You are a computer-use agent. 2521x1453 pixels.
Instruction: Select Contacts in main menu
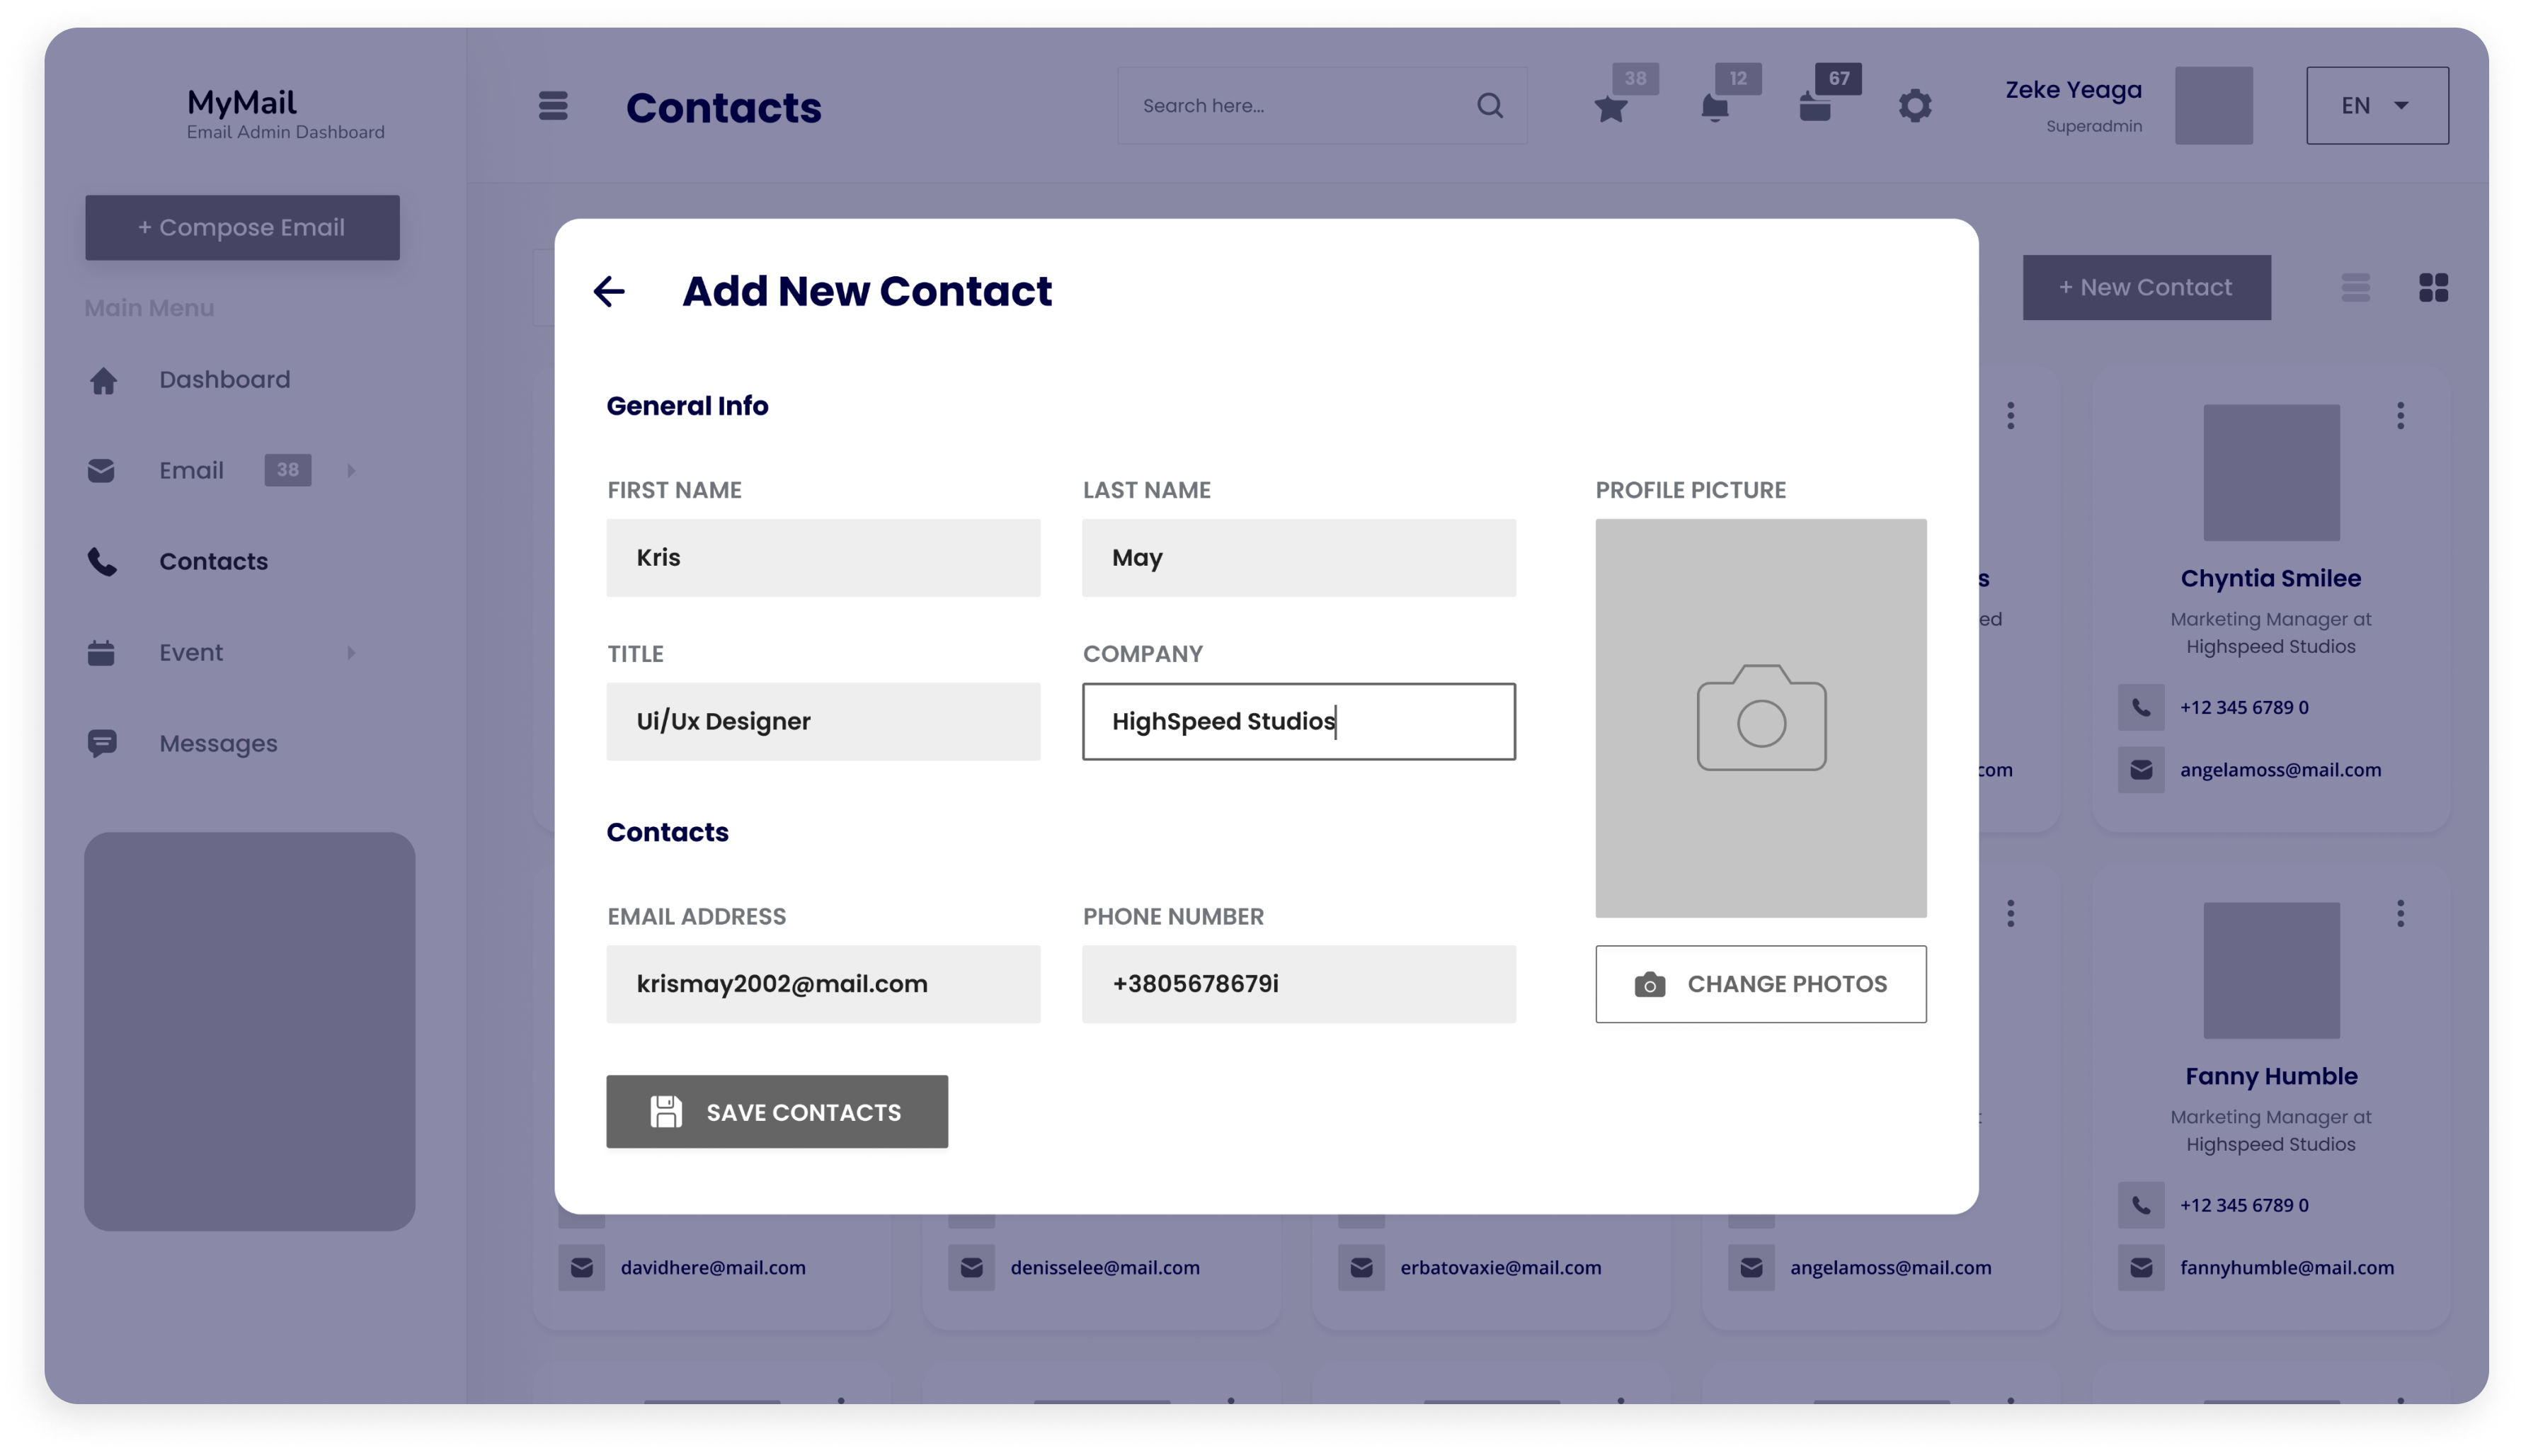[214, 561]
